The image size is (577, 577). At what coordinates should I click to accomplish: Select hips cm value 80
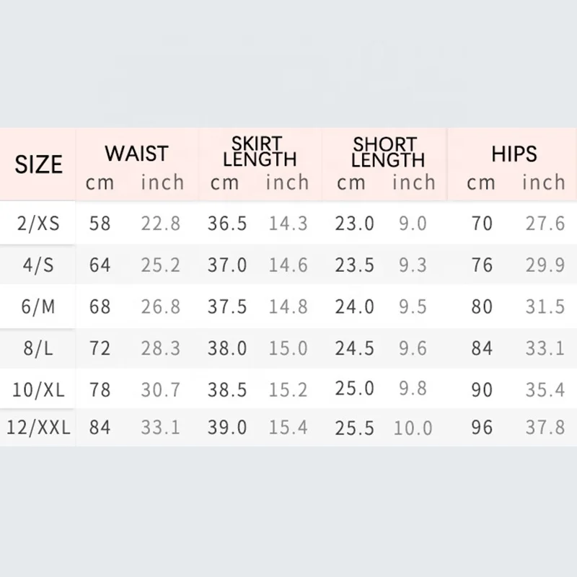click(x=482, y=307)
